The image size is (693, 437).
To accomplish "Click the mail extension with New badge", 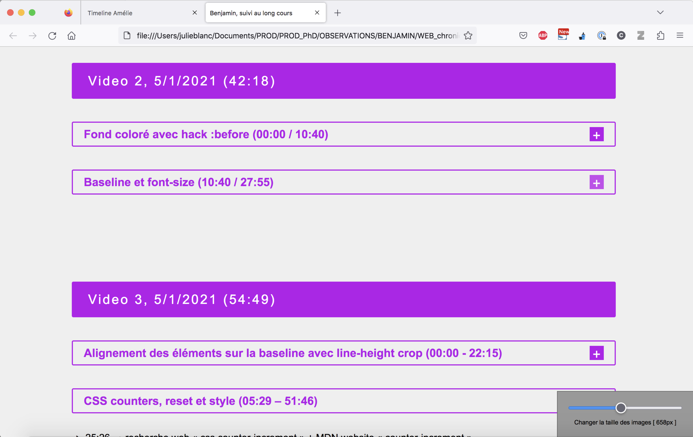I will pos(562,36).
